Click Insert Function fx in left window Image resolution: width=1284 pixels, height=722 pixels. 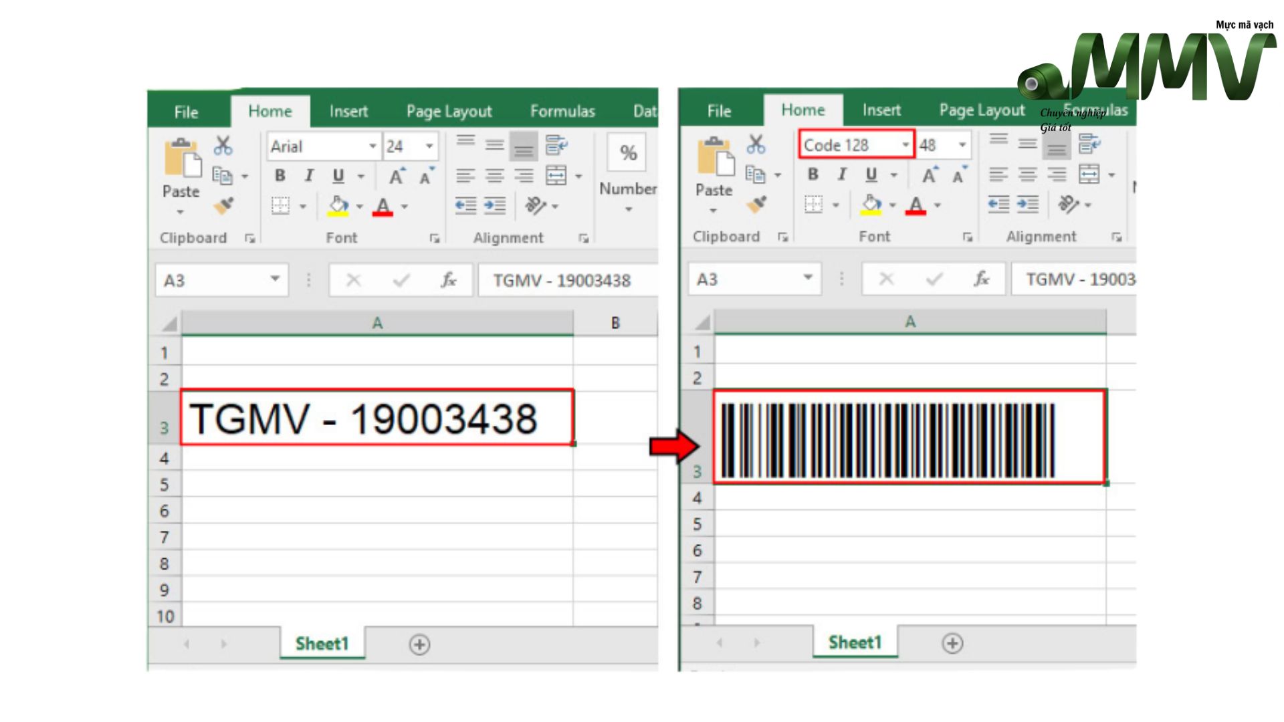(x=449, y=280)
